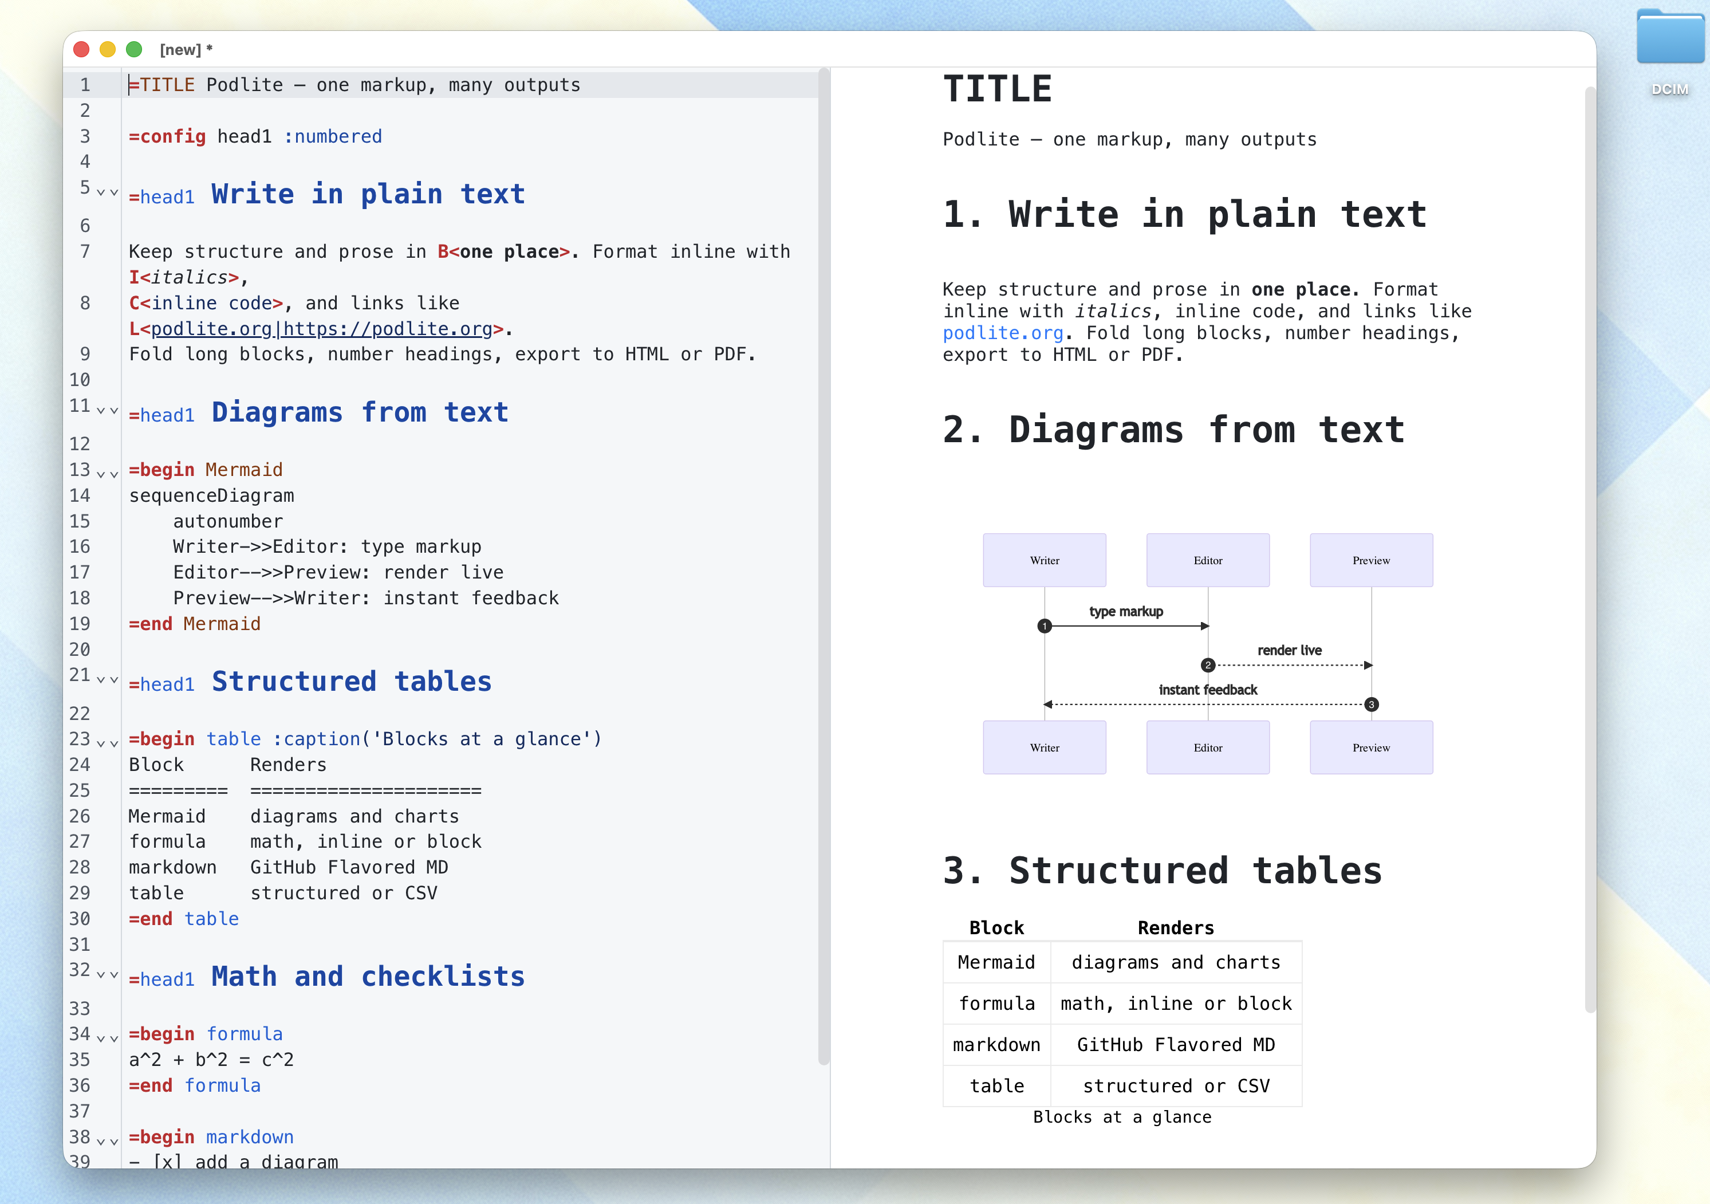Maximize the editor window with the green button

134,50
